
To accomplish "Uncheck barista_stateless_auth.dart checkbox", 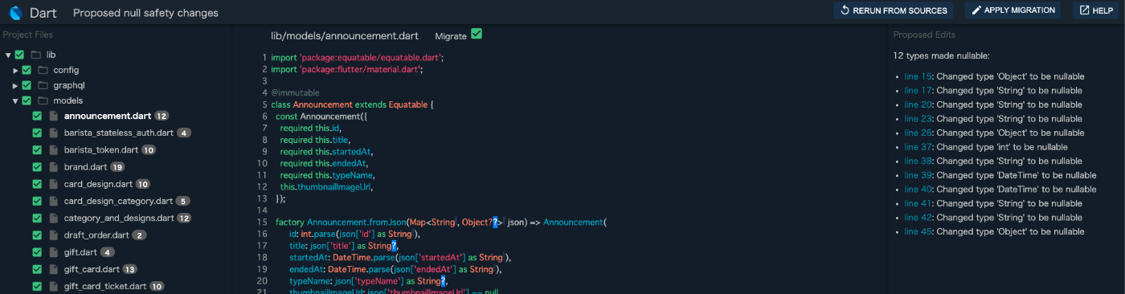I will [37, 133].
